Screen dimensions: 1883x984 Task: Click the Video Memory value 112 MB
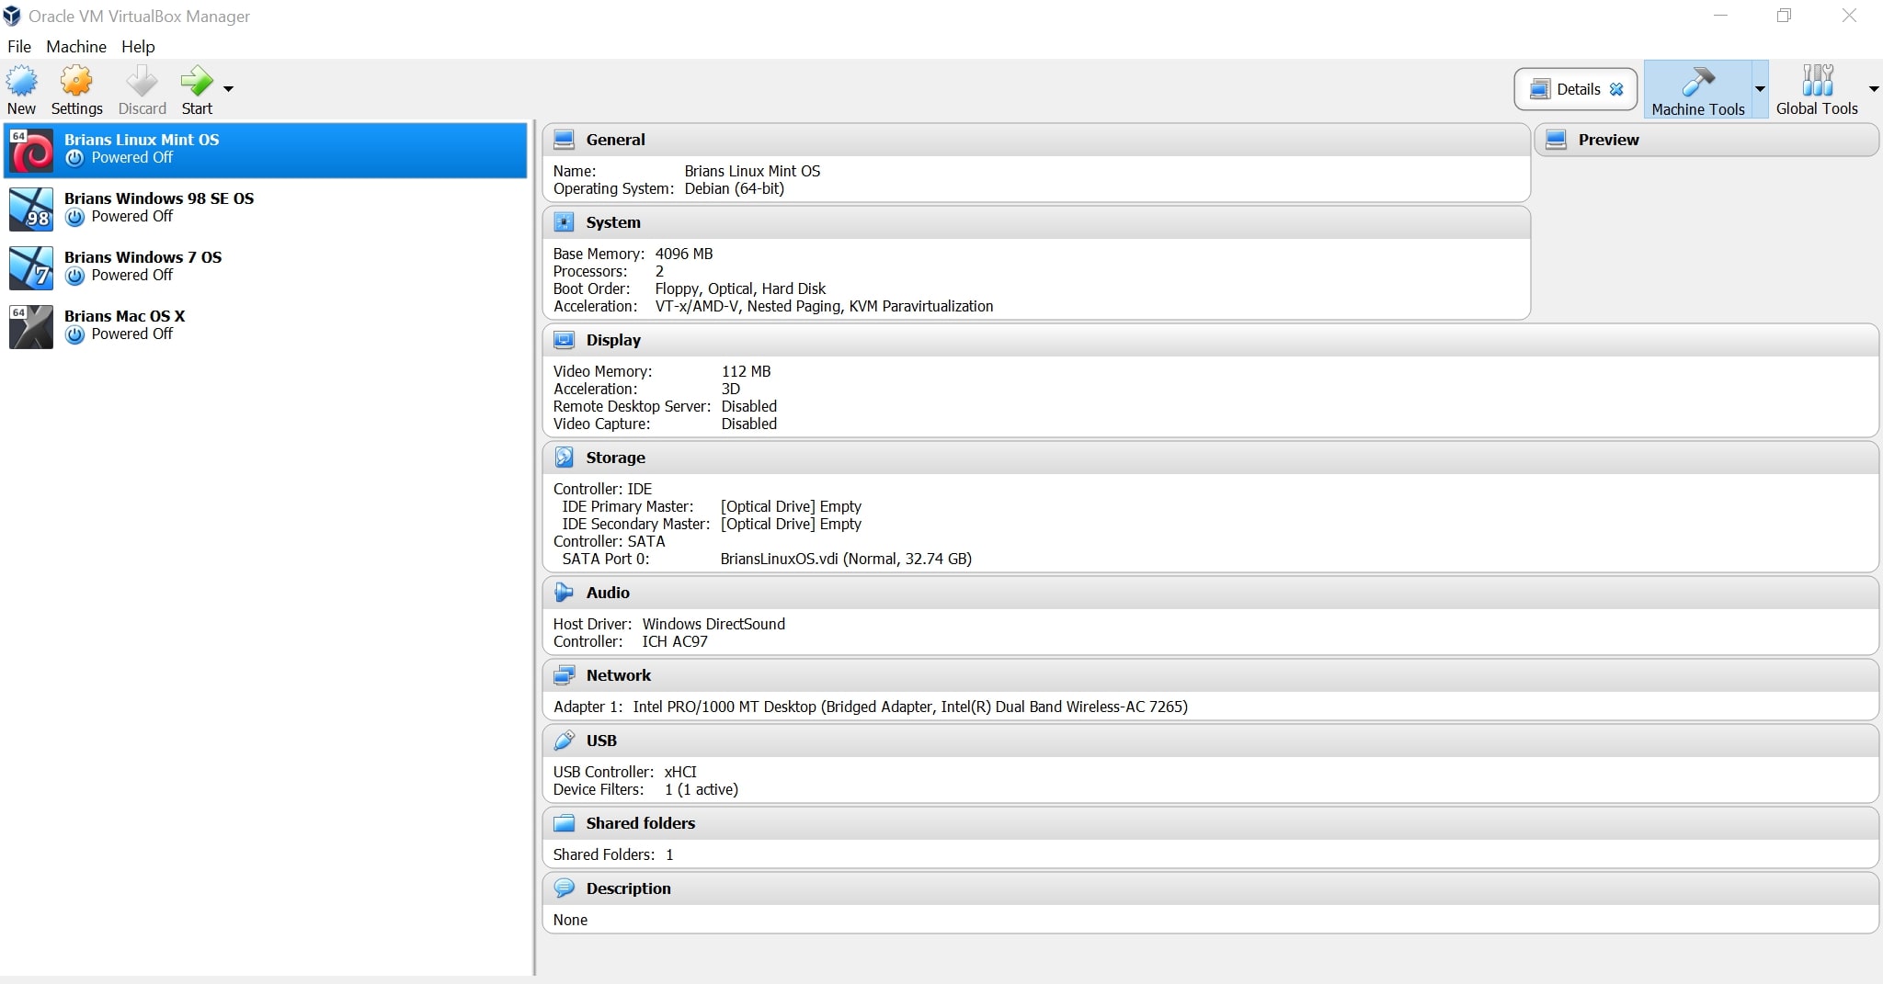[x=746, y=371]
